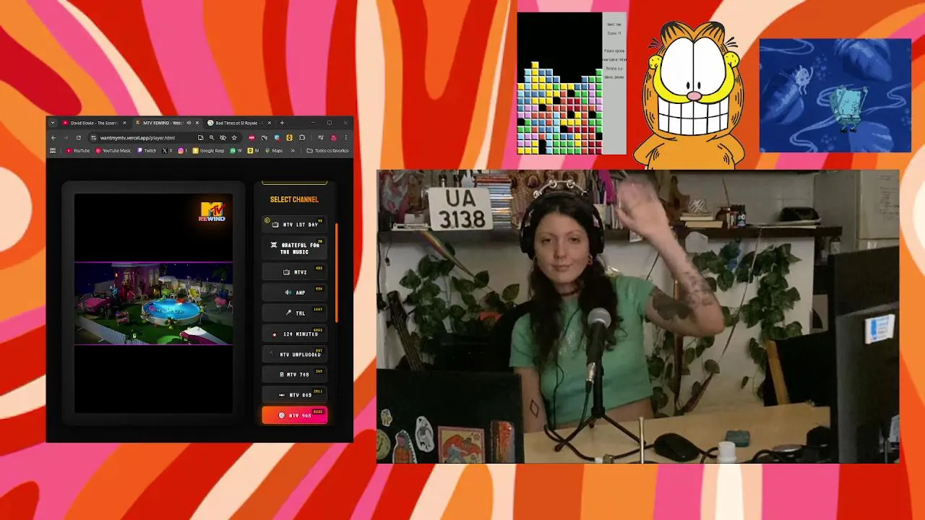This screenshot has height=520, width=925.
Task: Open the Instagram bookmark
Action: click(182, 151)
